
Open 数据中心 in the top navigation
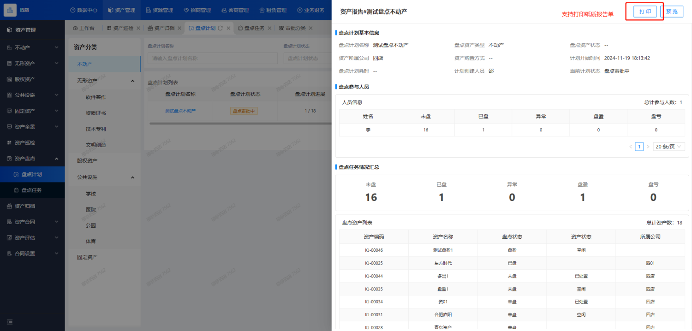(x=84, y=10)
